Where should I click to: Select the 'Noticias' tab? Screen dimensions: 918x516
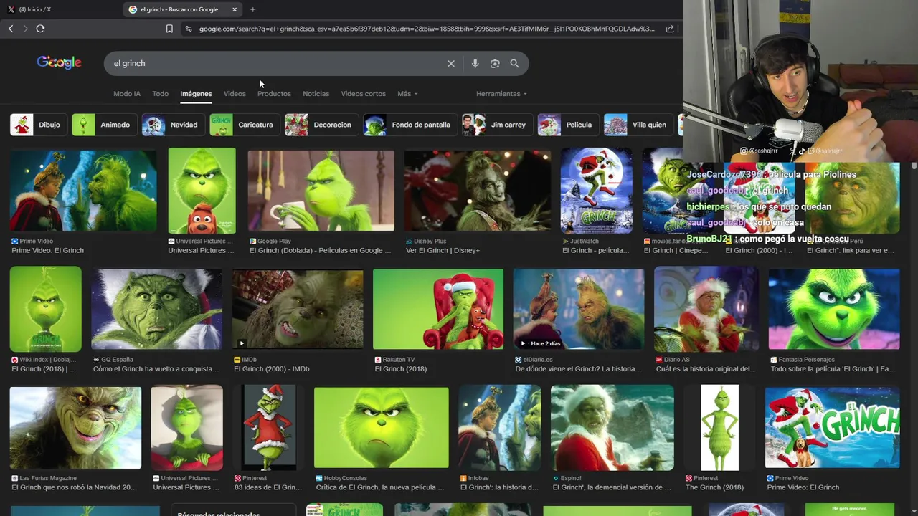pos(316,94)
